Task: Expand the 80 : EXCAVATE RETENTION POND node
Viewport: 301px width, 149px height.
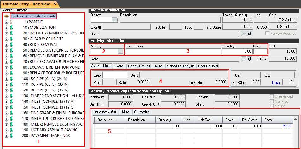Action: click(6, 67)
